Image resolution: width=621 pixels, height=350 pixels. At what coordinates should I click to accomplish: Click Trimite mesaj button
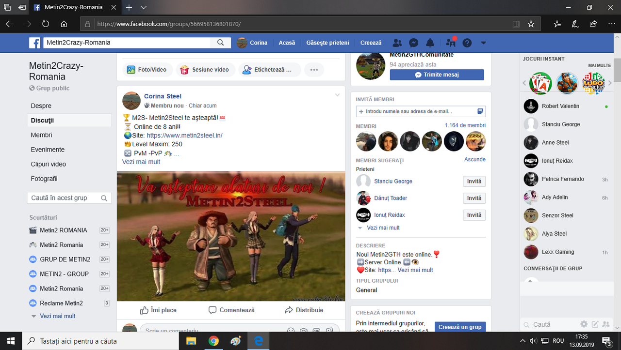point(437,75)
